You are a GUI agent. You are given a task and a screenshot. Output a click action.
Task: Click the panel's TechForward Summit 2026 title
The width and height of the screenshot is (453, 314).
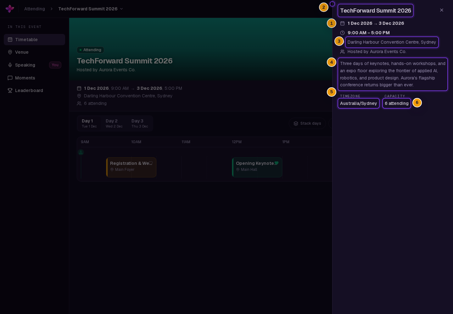tap(376, 11)
